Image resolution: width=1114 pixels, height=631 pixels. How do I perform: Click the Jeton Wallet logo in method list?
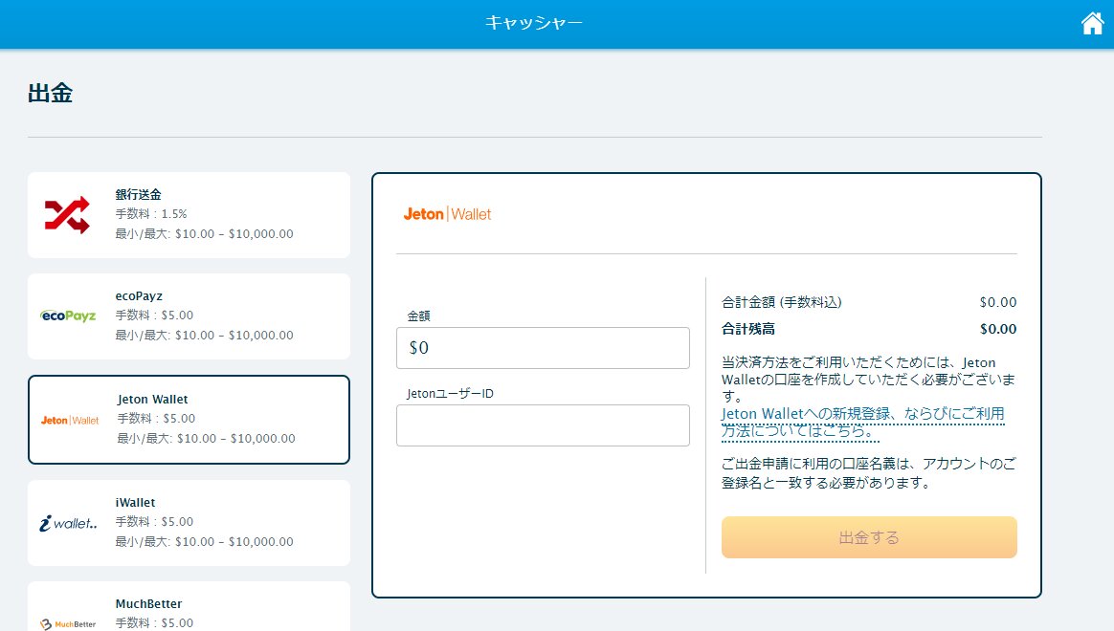pos(70,421)
